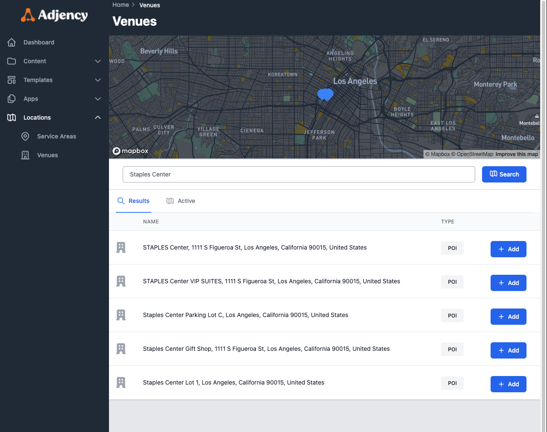Click the Mapbox logo on map
The height and width of the screenshot is (432, 547).
[x=130, y=151]
